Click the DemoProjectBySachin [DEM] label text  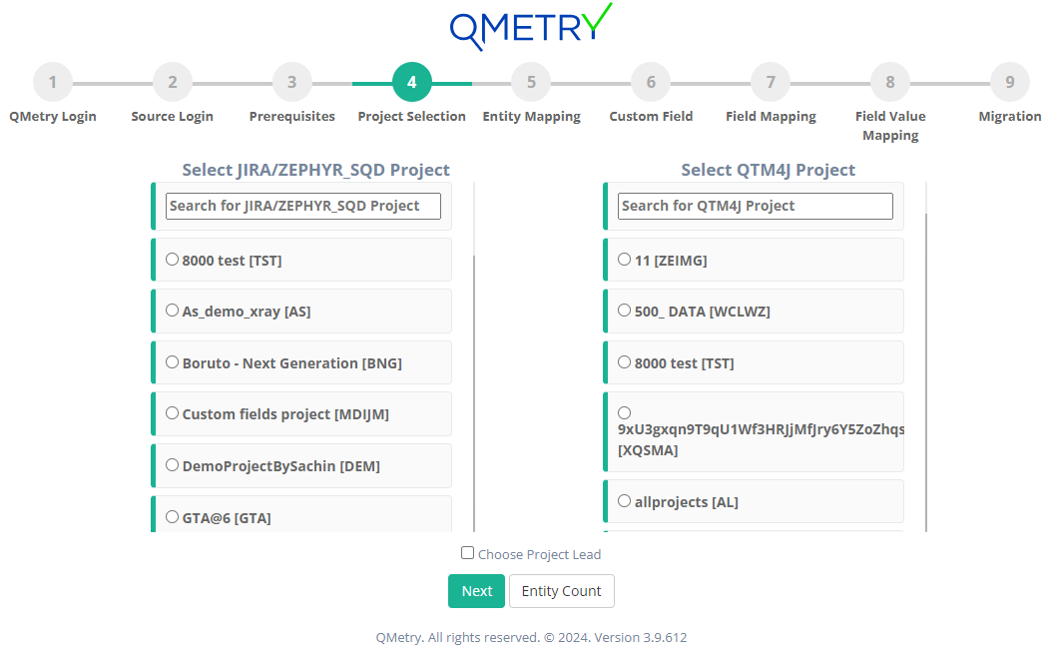(281, 466)
